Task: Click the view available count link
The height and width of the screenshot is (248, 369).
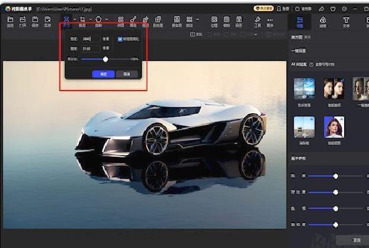Action: click(x=325, y=65)
